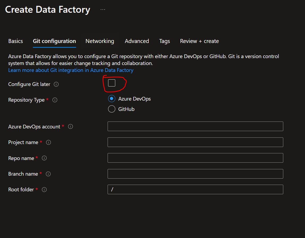Image resolution: width=305 pixels, height=238 pixels.
Task: Click info icon beside Repository Type
Action: point(55,100)
